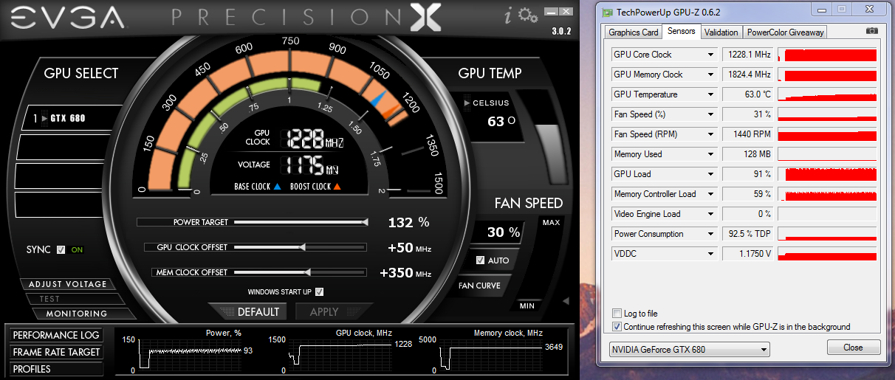Viewport: 895px width, 380px height.
Task: Open the NVIDIA GeForce GTX 680 selector
Action: tap(689, 349)
